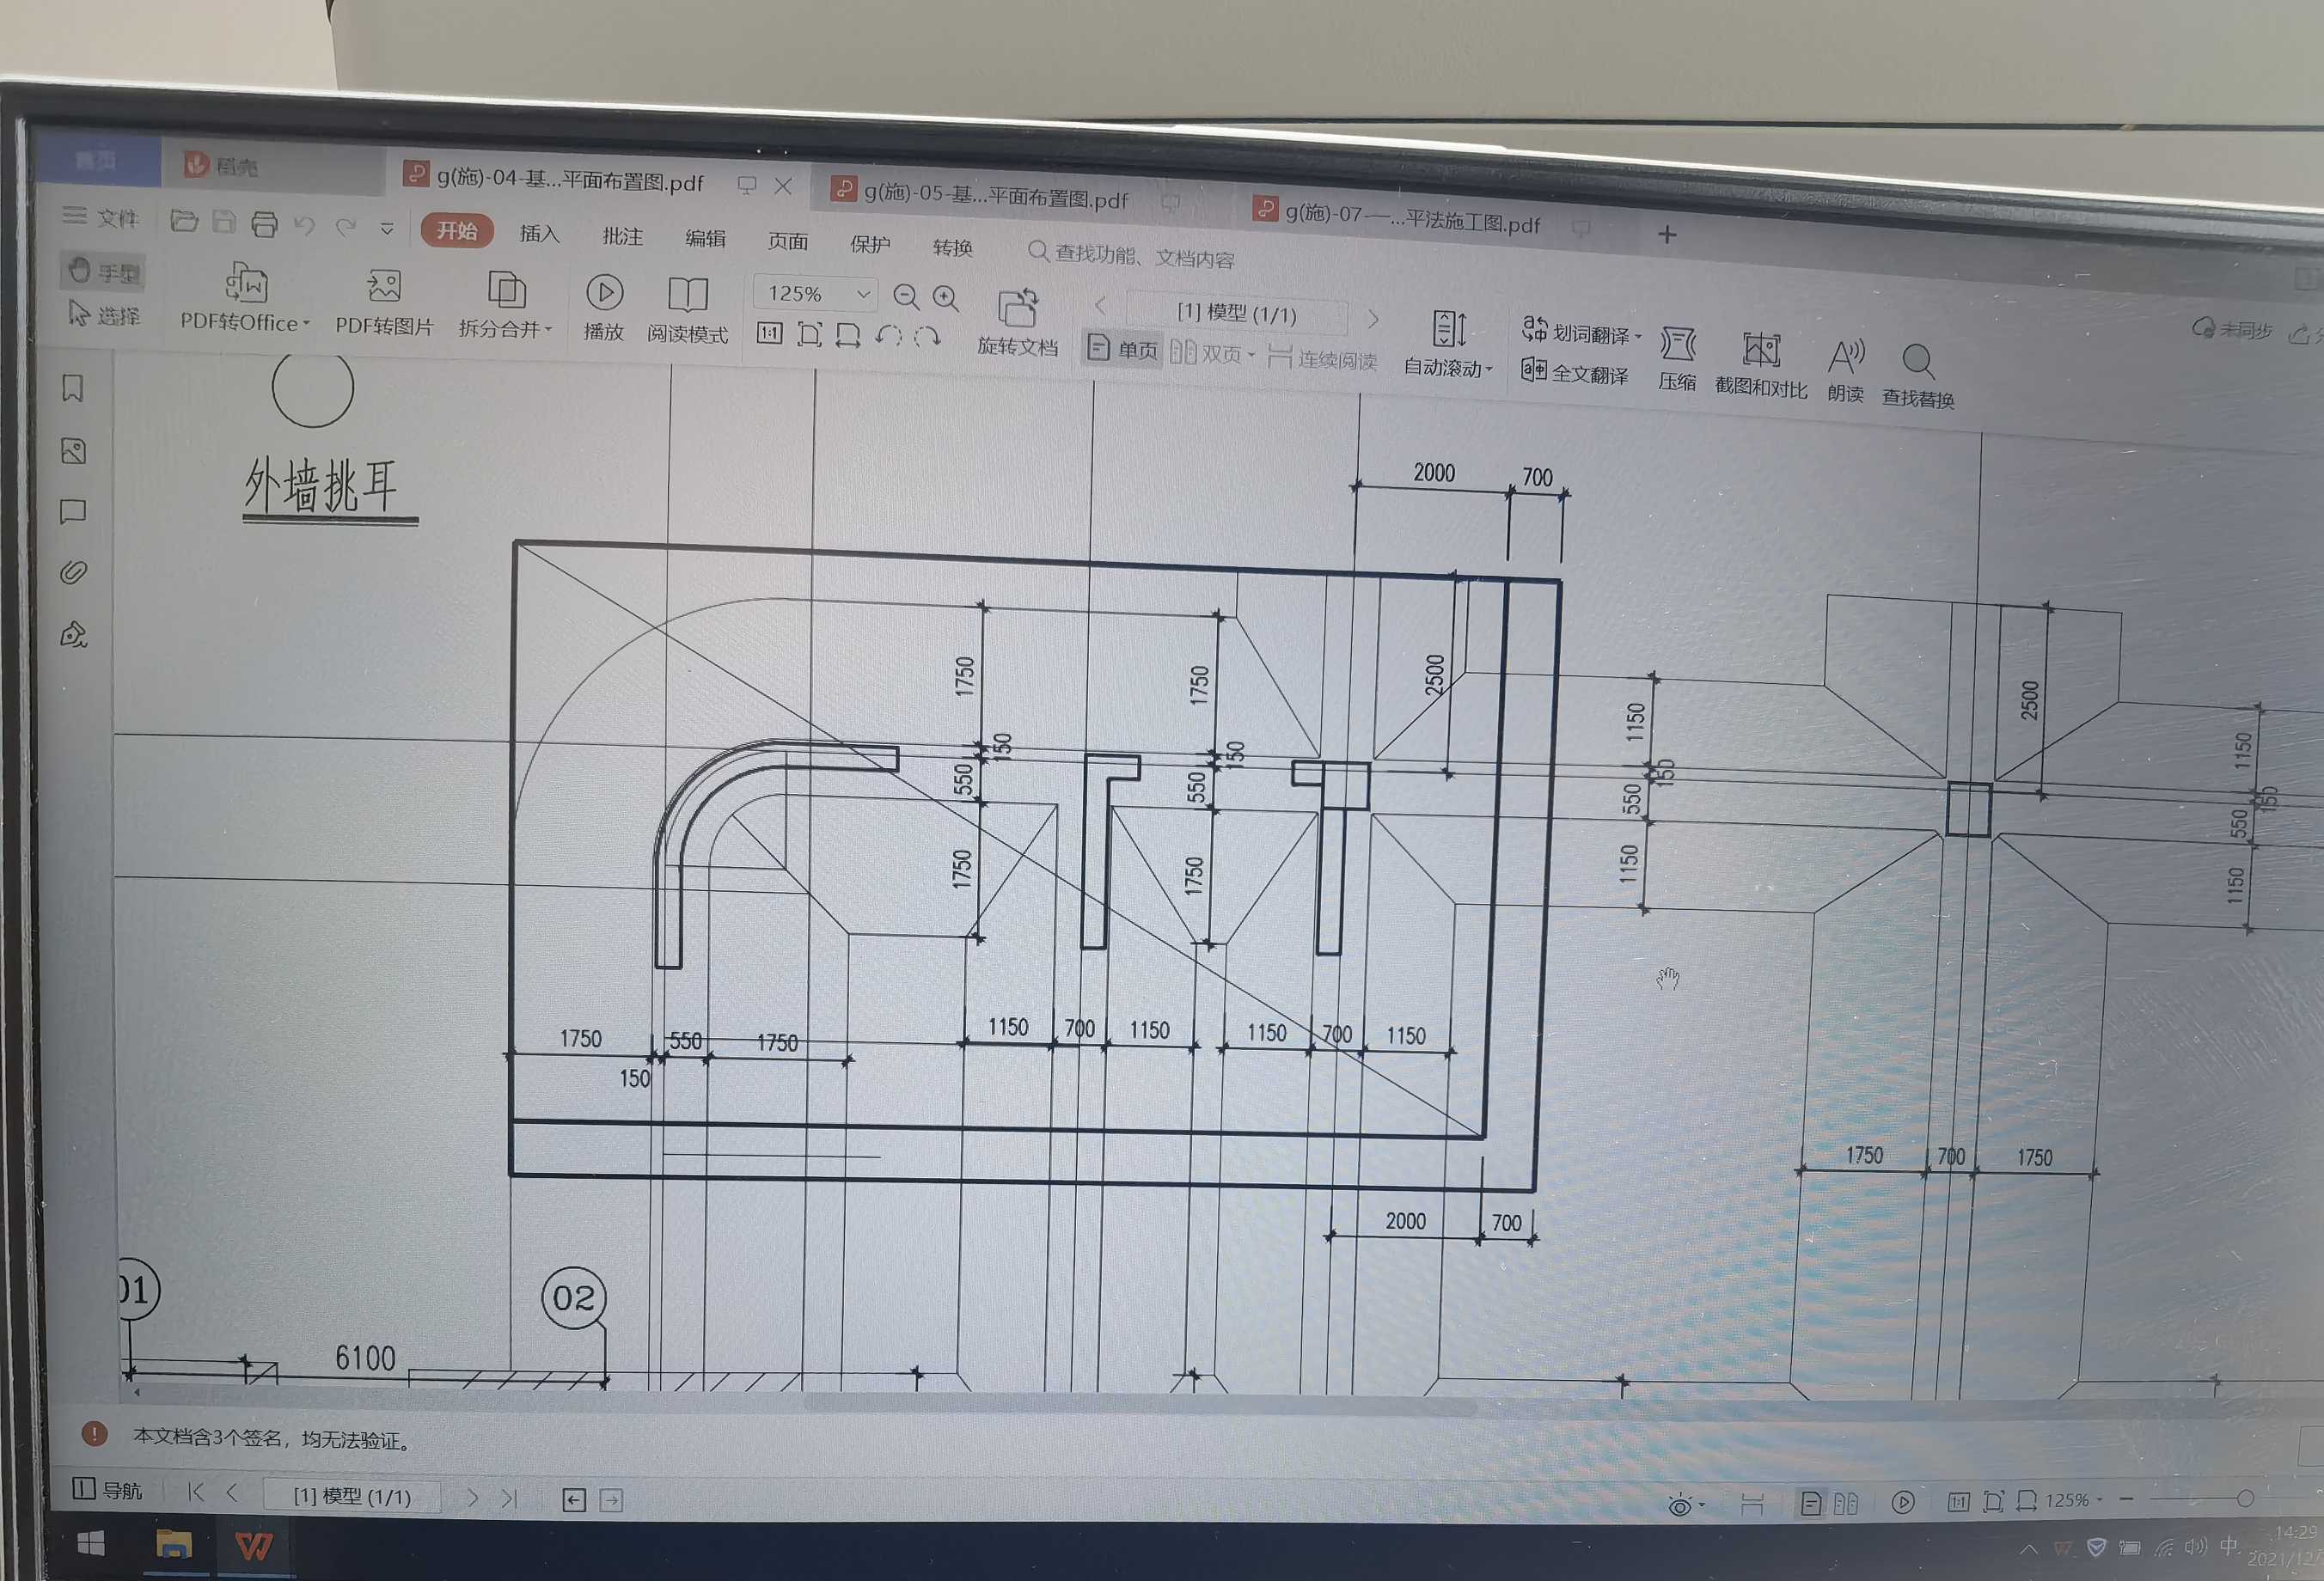Rotate view clockwise icon
This screenshot has height=1581, width=2324.
tap(927, 337)
